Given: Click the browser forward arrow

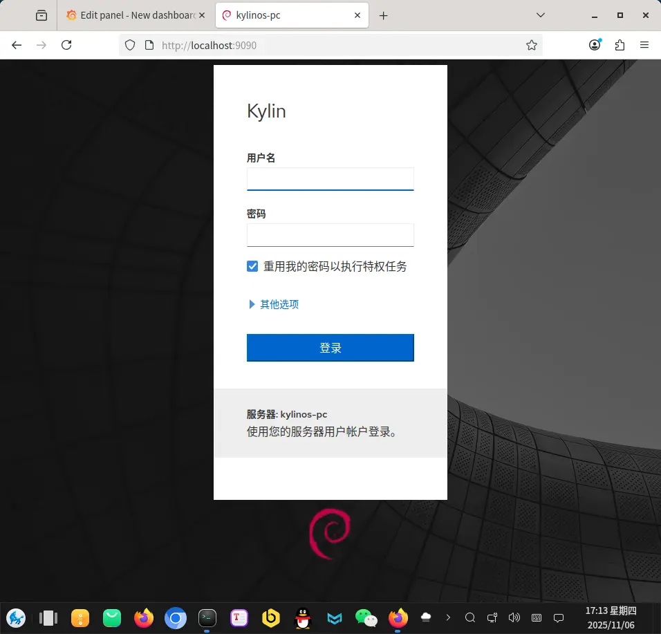Looking at the screenshot, I should click(x=41, y=45).
